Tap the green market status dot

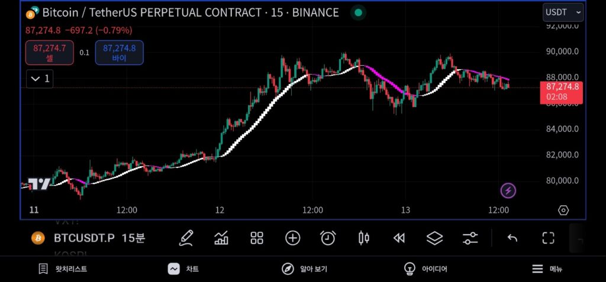(x=358, y=13)
